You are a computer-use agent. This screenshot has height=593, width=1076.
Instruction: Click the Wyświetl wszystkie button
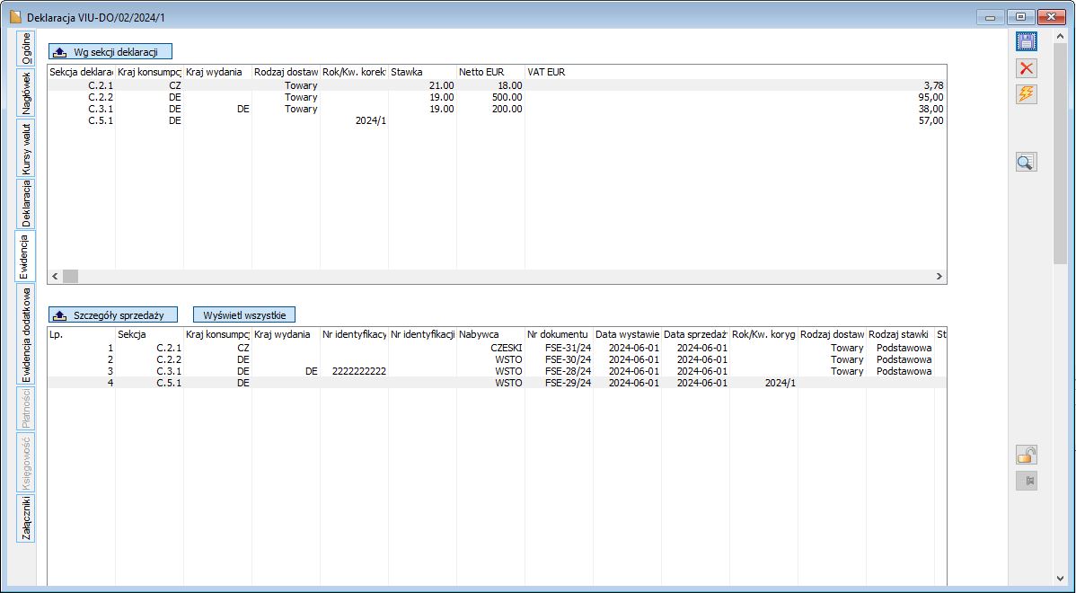coord(244,315)
